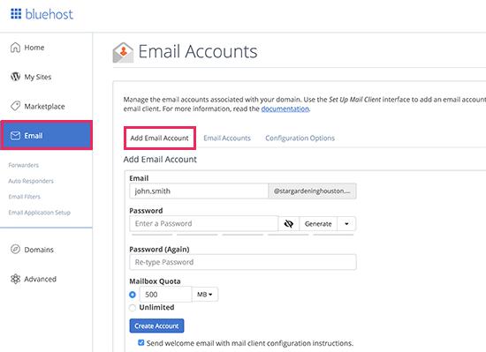Click the Re-type Password field

coord(243,262)
